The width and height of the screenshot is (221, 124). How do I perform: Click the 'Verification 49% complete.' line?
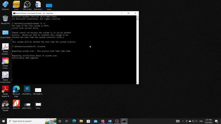click(25, 58)
